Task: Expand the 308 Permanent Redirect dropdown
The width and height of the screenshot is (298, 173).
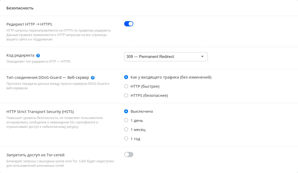Action: pyautogui.click(x=166, y=57)
